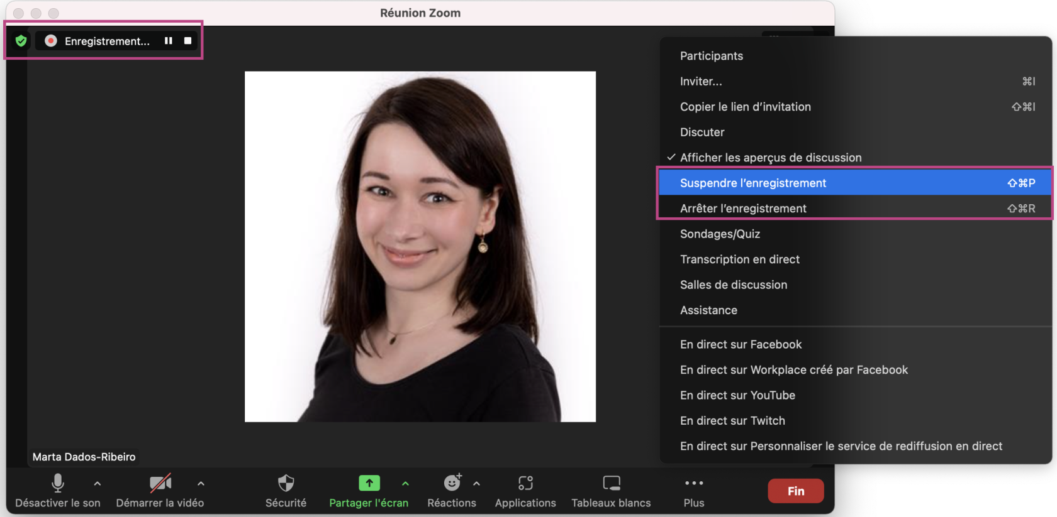Click the Plus three-dots icon

coord(693,484)
